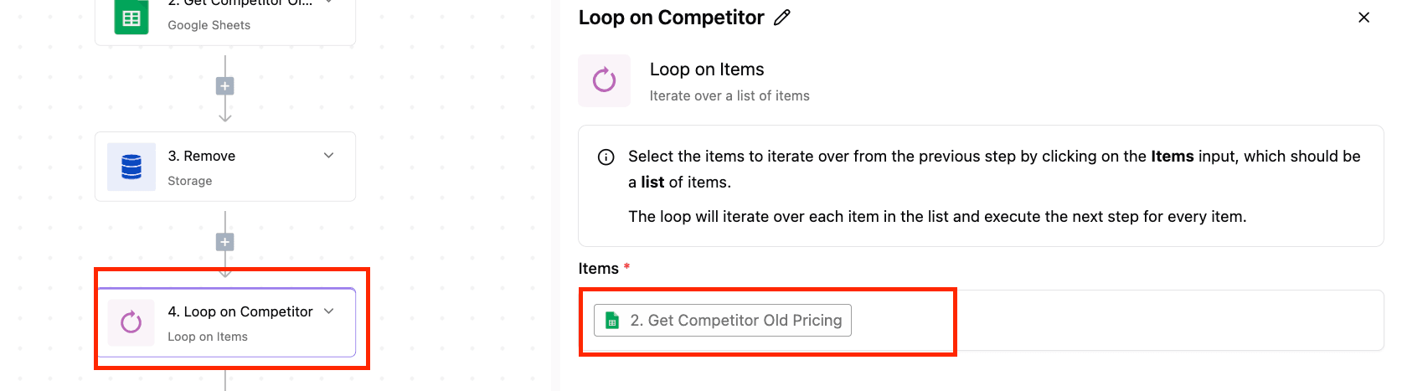Edit the step name using the pencil icon
Image resolution: width=1402 pixels, height=391 pixels.
click(x=782, y=18)
